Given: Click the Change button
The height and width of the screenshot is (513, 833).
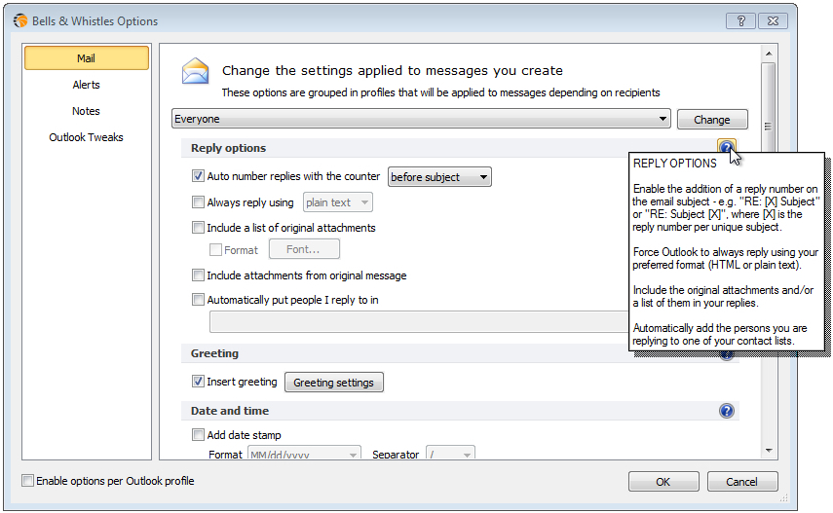Looking at the screenshot, I should coord(712,120).
